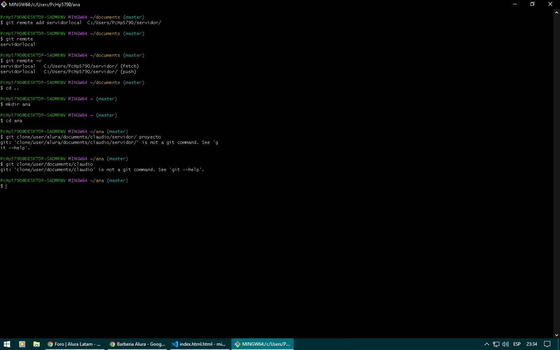The height and width of the screenshot is (350, 560).
Task: Show hidden system tray icons
Action: pos(486,344)
